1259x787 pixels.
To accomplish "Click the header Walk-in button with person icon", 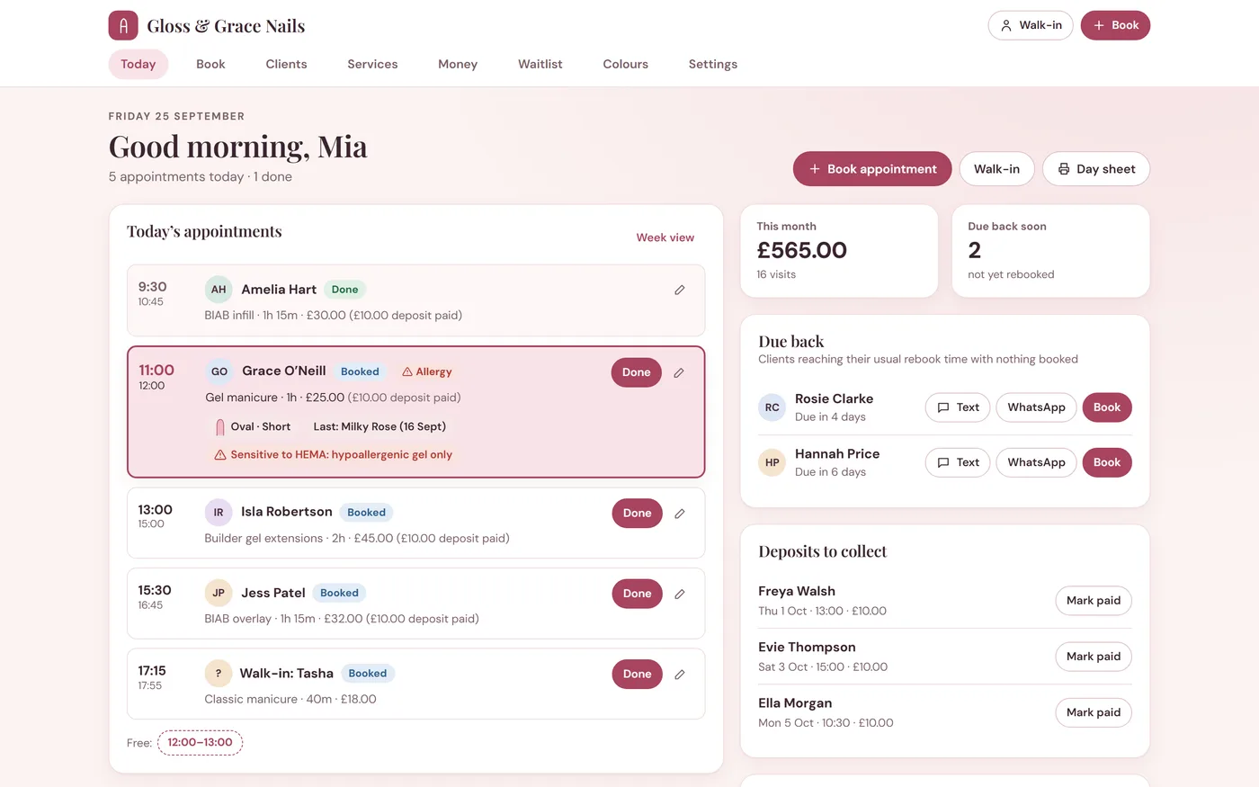I will coord(1031,25).
